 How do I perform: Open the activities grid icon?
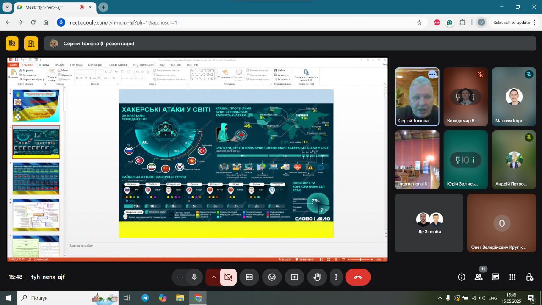pos(512,277)
